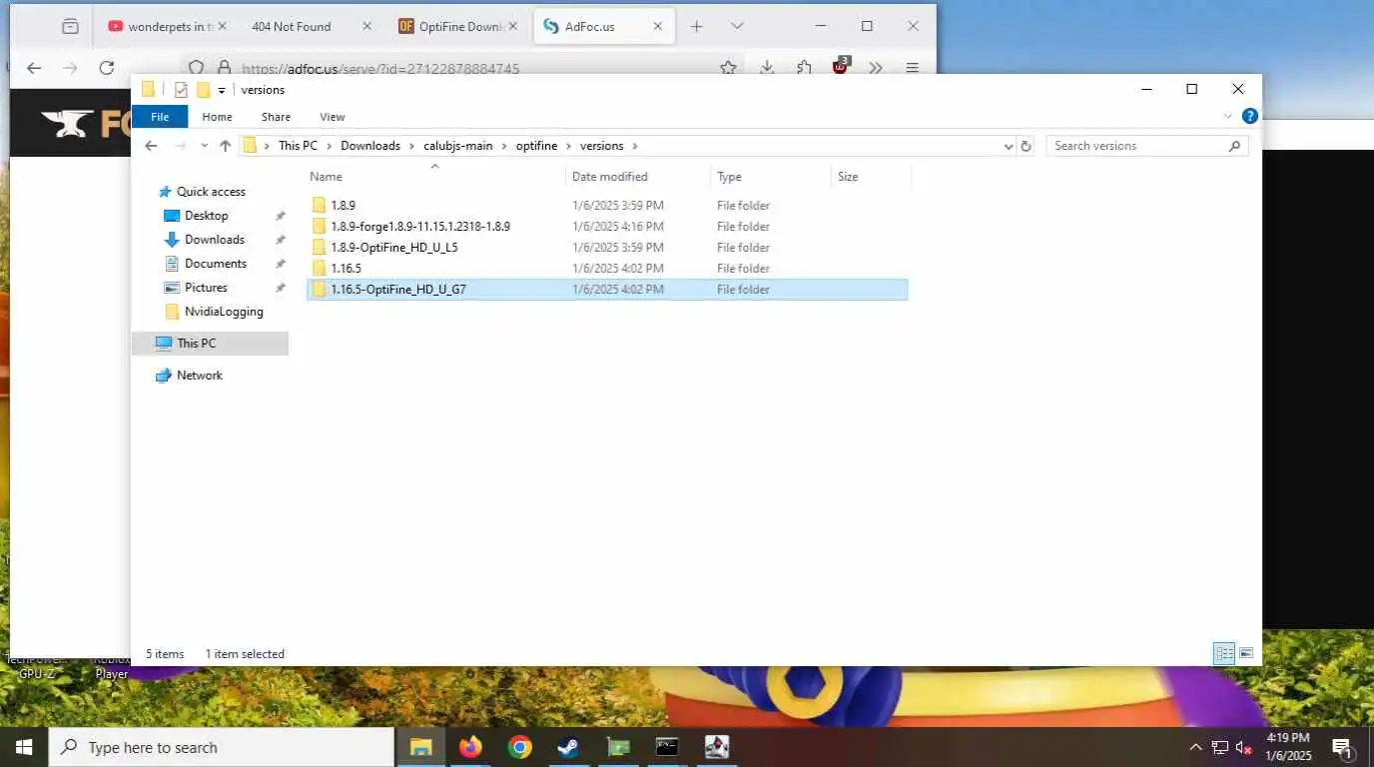Viewport: 1374px width, 767px height.
Task: Reload the Firefox page
Action: [107, 68]
